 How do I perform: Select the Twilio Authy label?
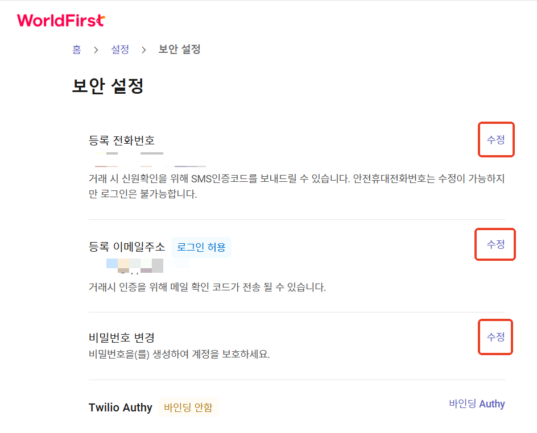coord(120,407)
